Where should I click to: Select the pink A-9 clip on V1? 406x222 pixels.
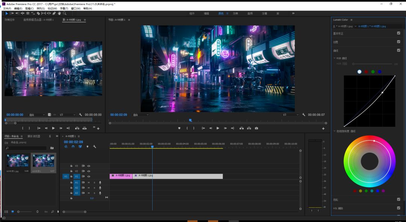click(121, 175)
